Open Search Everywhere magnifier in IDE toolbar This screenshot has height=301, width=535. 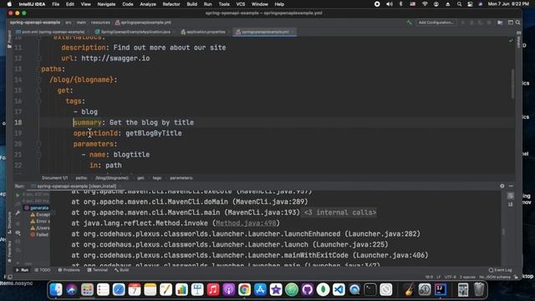pyautogui.click(x=518, y=23)
